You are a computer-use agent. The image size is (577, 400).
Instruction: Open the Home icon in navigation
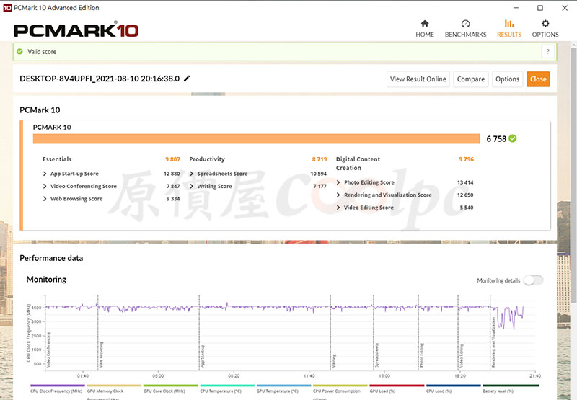pos(425,24)
